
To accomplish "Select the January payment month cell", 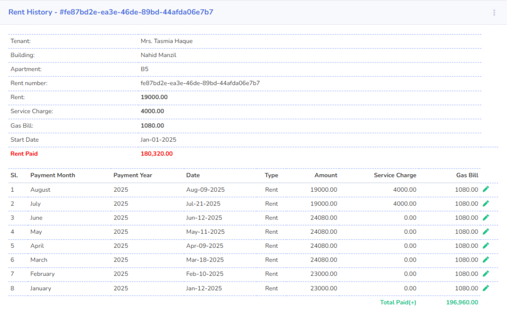I will (41, 288).
